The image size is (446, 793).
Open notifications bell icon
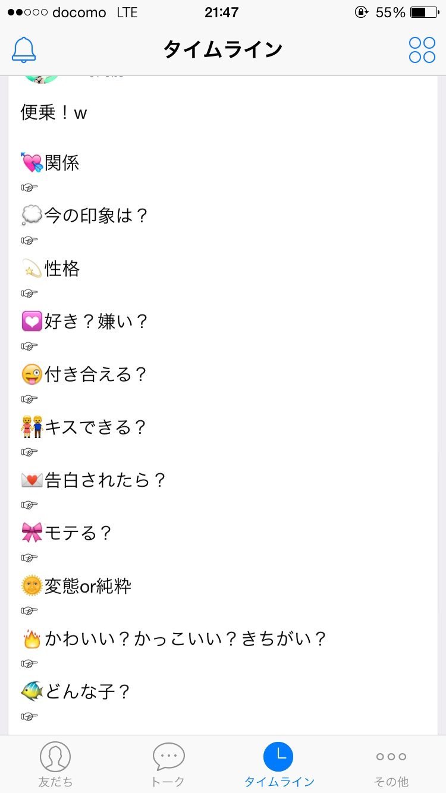24,50
